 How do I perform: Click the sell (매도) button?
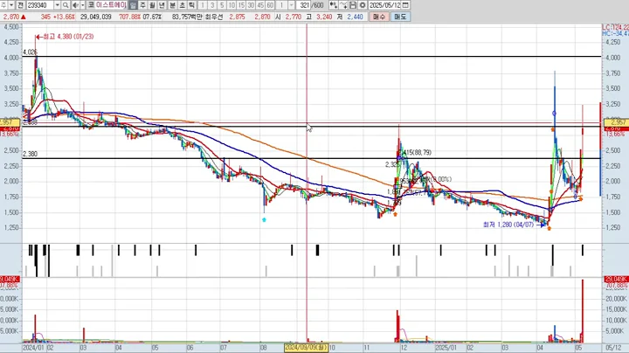(400, 17)
